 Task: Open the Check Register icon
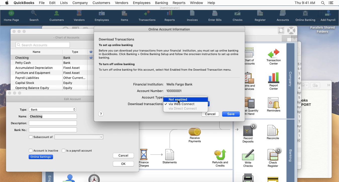(273, 158)
